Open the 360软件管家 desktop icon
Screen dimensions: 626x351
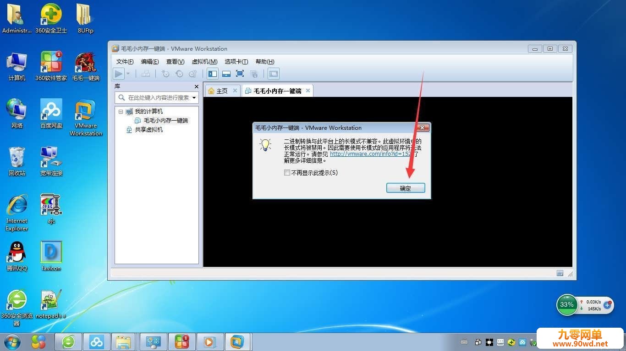[51, 67]
